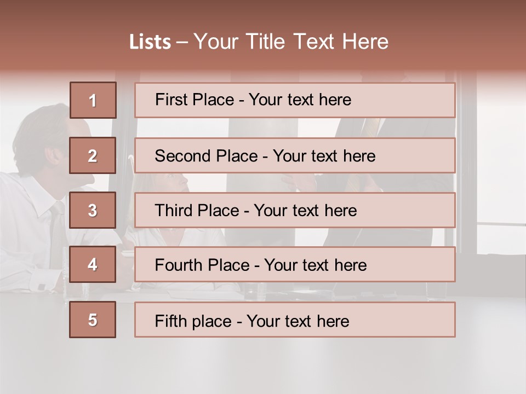
Task: Select the number 4 box
Action: 93,264
